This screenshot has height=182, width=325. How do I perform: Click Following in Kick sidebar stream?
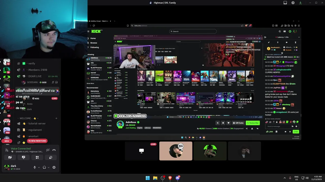pyautogui.click(x=94, y=47)
